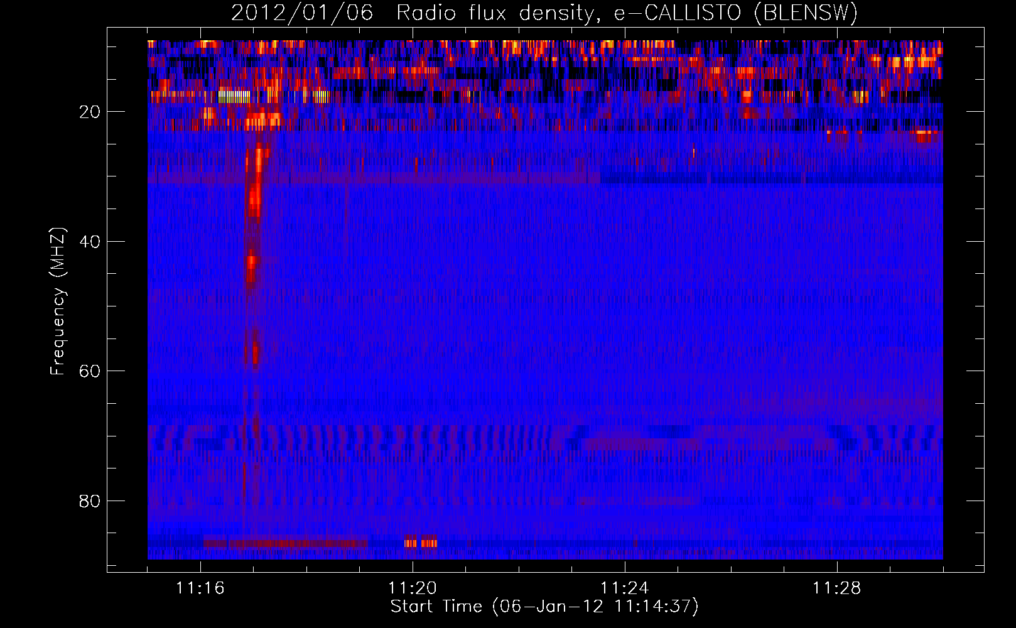Click the bright burst streak near 40 MHz
Viewport: 1016px width, 628px height.
tap(252, 267)
